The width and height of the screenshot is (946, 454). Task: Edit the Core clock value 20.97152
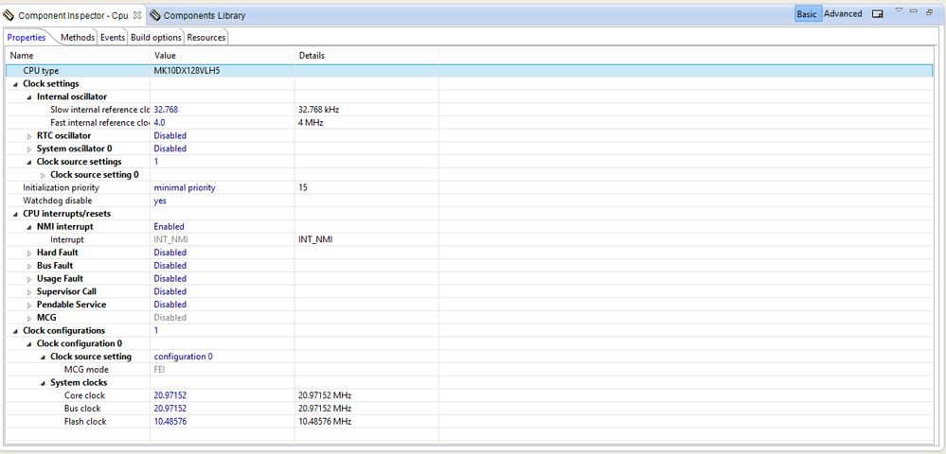[x=170, y=395]
